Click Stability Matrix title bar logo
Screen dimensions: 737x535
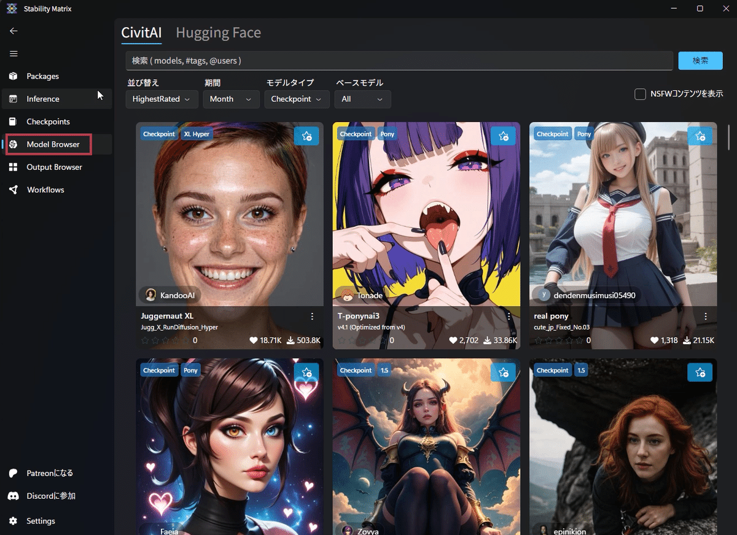(12, 8)
